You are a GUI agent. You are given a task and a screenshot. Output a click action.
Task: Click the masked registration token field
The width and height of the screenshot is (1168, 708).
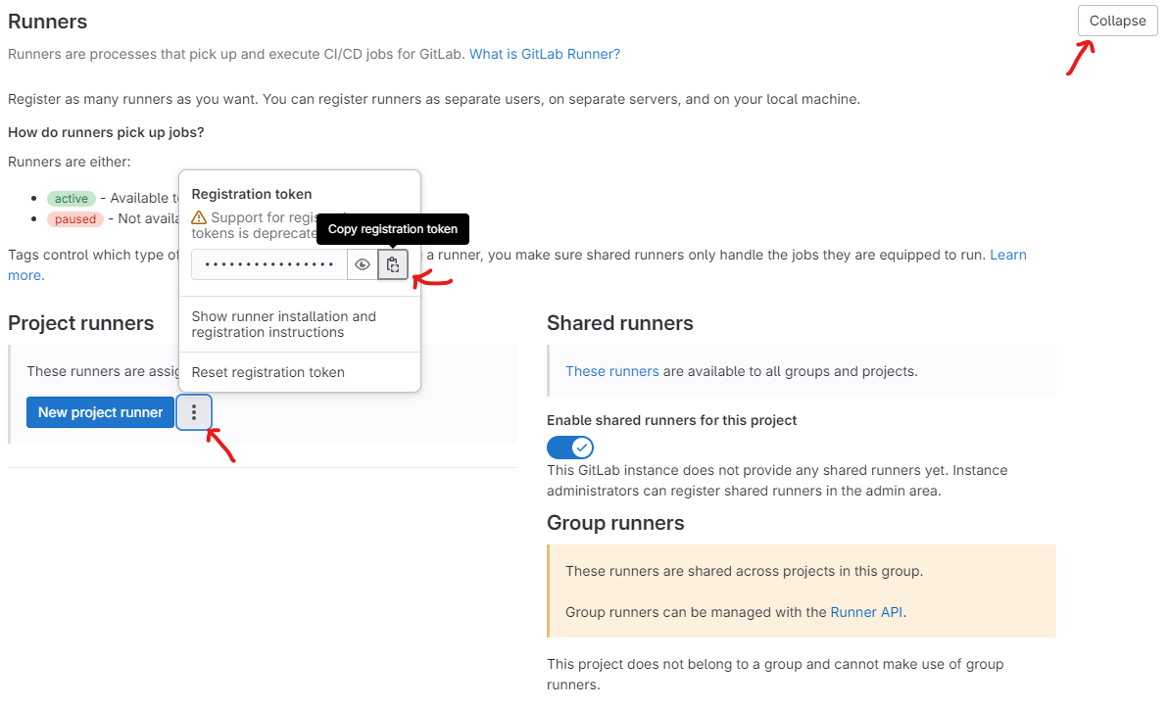[268, 264]
